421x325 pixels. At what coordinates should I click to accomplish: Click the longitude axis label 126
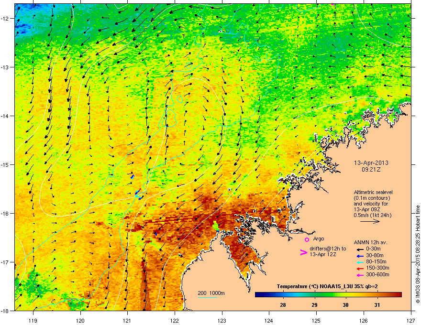click(363, 320)
